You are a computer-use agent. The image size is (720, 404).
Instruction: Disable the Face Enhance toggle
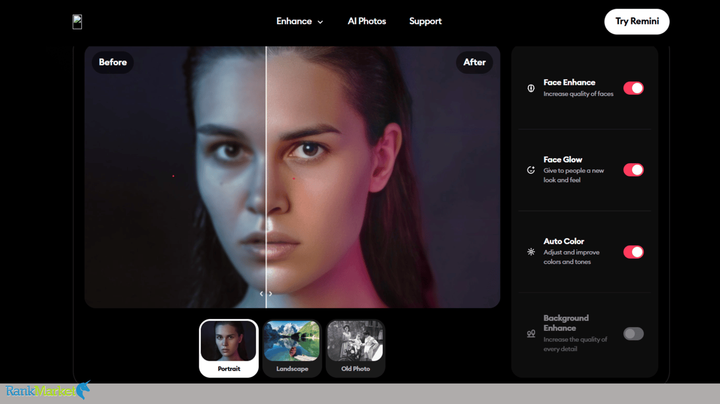(634, 88)
